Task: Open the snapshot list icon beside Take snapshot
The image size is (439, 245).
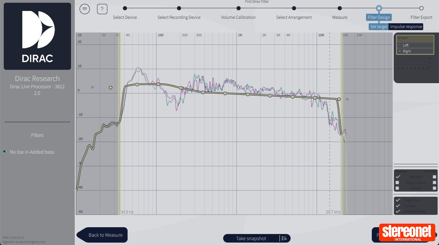Action: 284,238
